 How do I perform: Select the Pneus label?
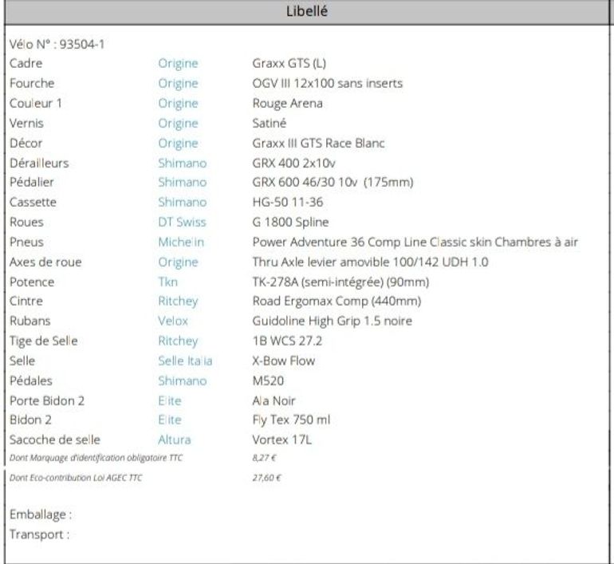pyautogui.click(x=26, y=242)
